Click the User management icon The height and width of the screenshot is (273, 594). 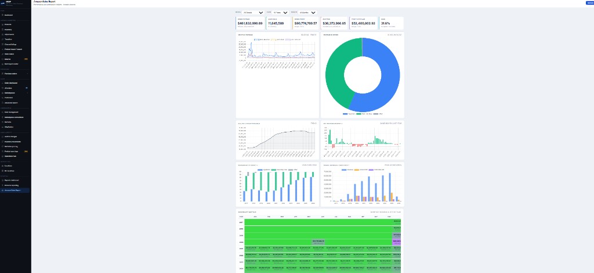point(2,112)
